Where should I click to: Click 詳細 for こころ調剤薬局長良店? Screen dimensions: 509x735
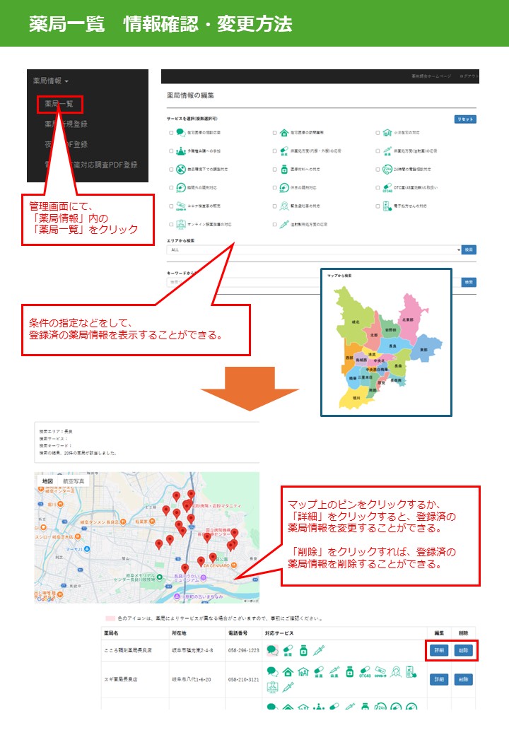(x=438, y=650)
